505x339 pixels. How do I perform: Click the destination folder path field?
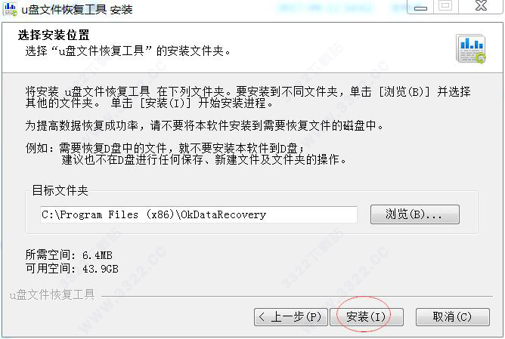point(199,214)
